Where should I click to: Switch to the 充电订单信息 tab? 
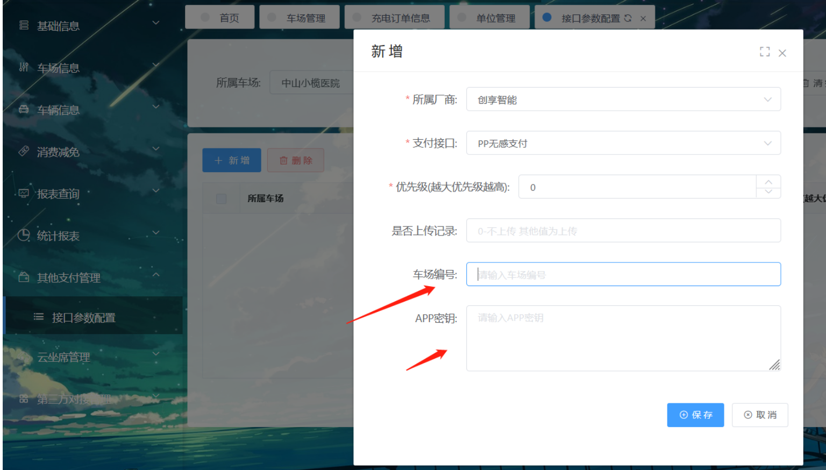[395, 17]
